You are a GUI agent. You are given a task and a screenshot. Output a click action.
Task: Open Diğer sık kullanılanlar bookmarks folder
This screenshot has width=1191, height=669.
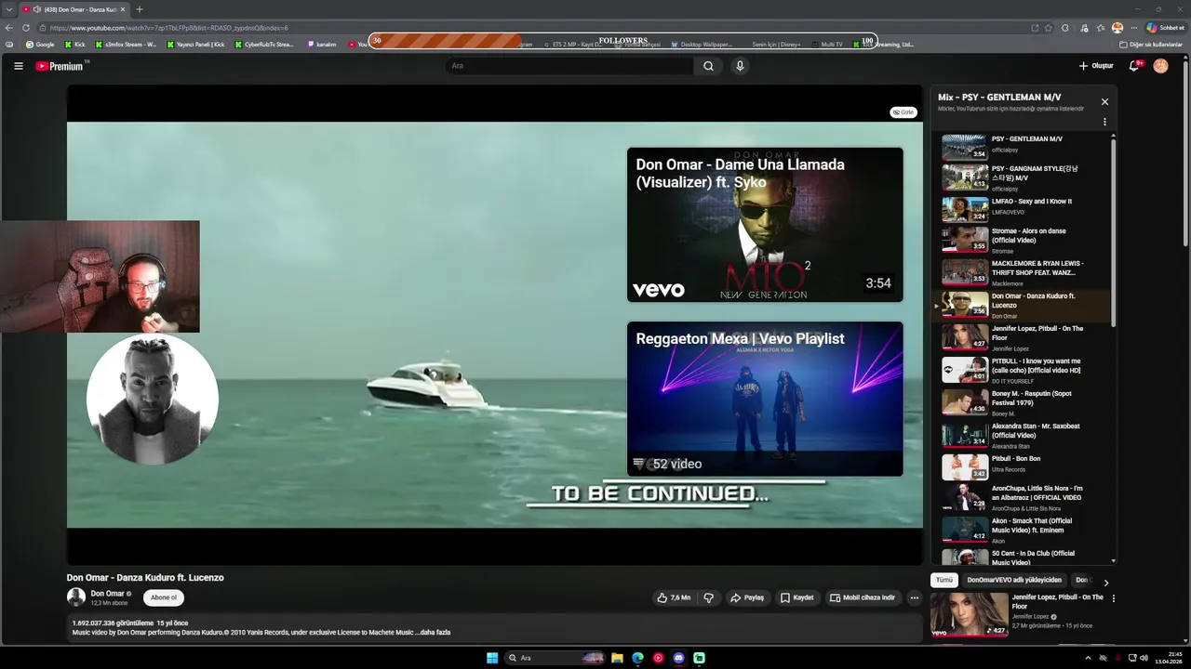point(1151,45)
